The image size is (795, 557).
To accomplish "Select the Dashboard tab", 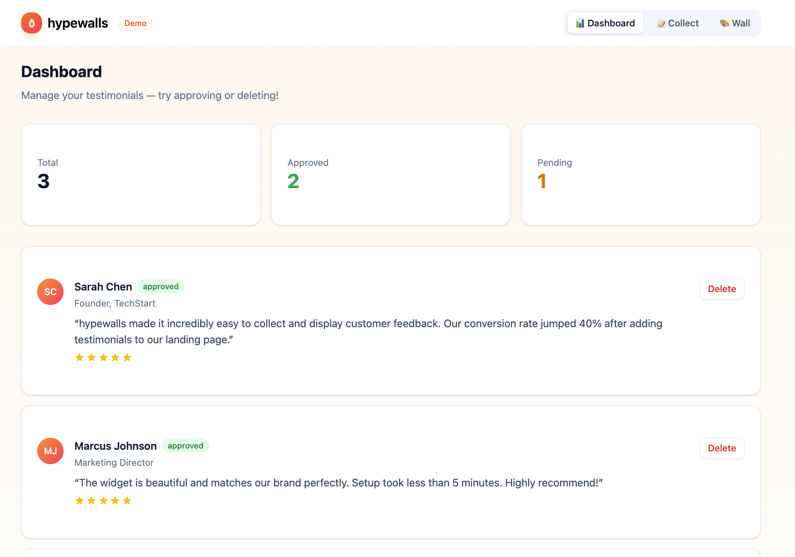I will tap(605, 24).
